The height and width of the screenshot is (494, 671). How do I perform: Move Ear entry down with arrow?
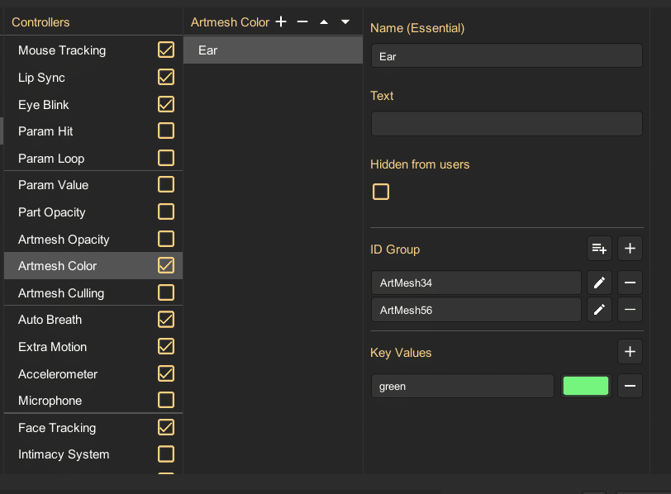point(345,21)
